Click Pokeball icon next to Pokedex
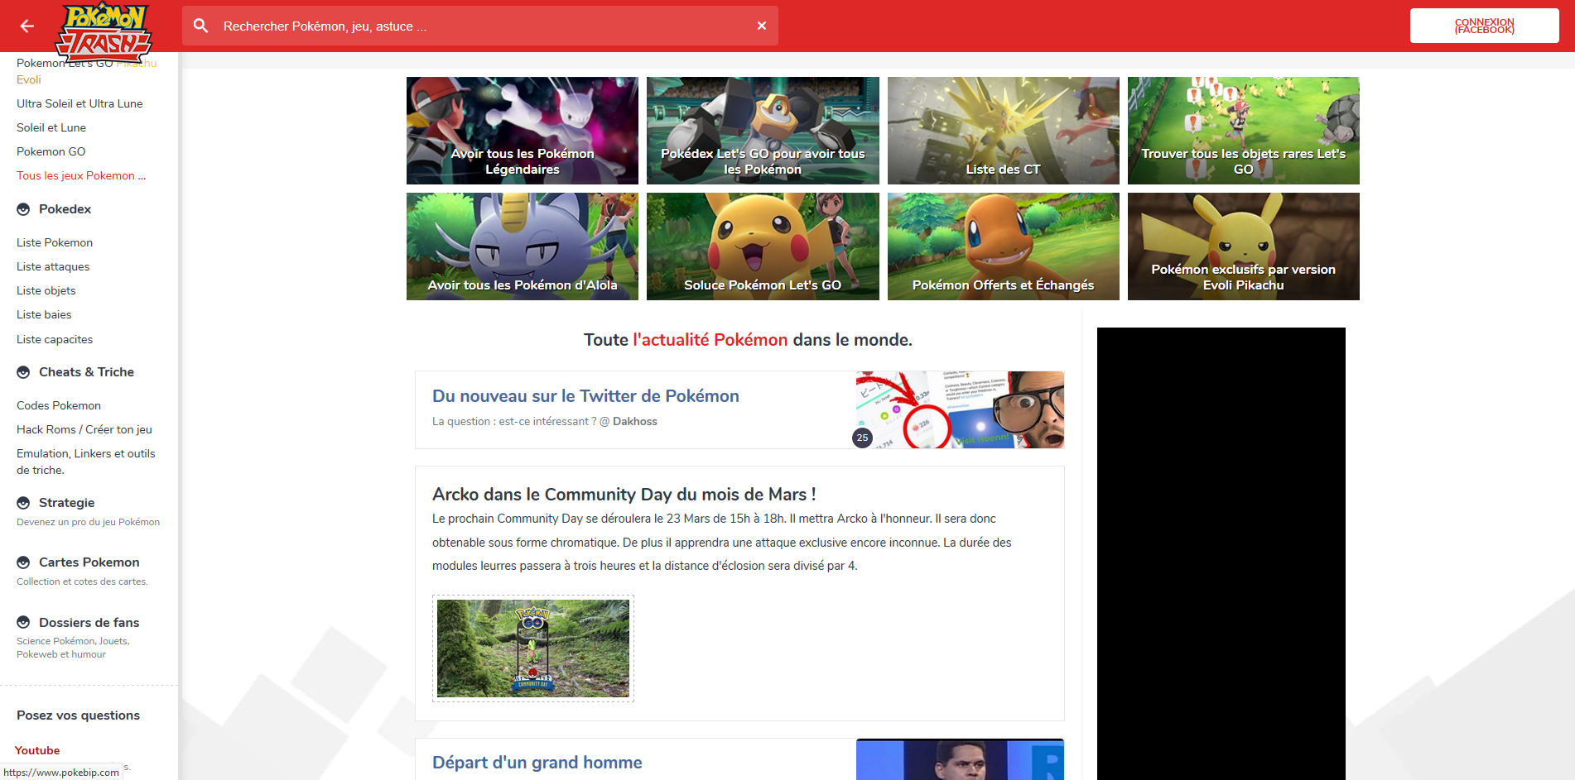The image size is (1575, 780). click(23, 209)
